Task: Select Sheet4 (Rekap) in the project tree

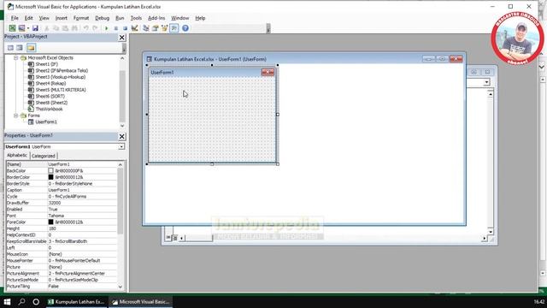Action: coord(50,84)
